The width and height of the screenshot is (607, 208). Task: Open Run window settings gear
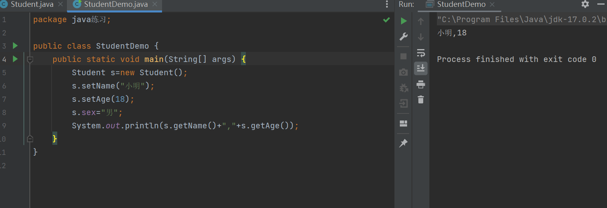pyautogui.click(x=585, y=4)
